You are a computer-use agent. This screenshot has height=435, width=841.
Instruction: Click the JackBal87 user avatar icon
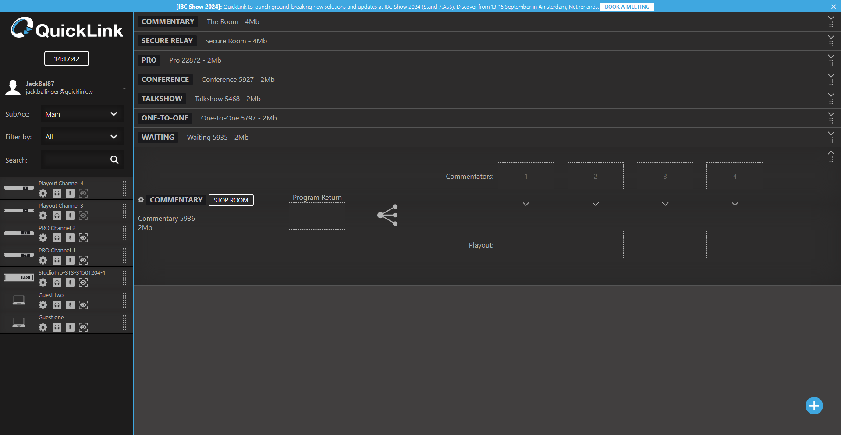coord(13,88)
